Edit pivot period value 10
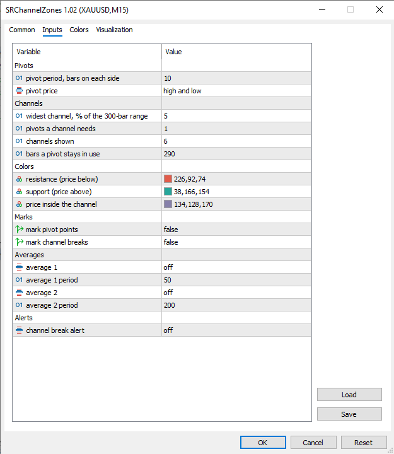 click(236, 78)
